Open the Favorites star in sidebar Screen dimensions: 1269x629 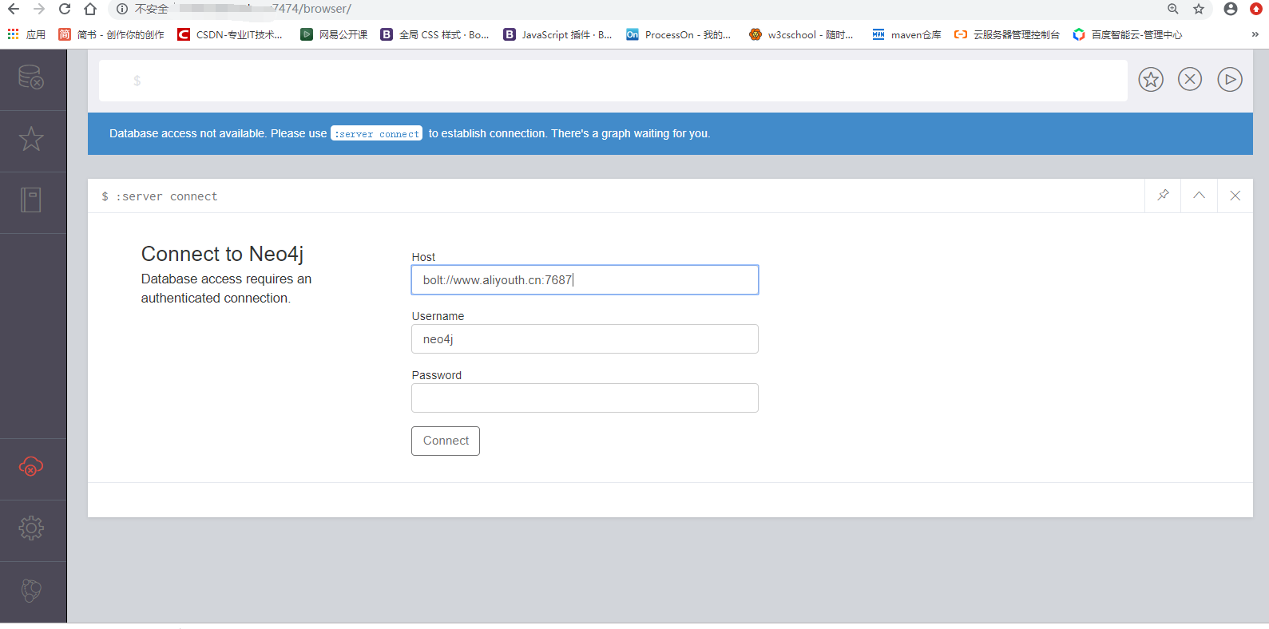[31, 139]
